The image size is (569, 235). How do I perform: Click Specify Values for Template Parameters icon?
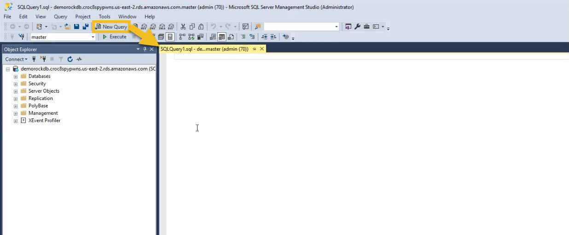pos(285,37)
